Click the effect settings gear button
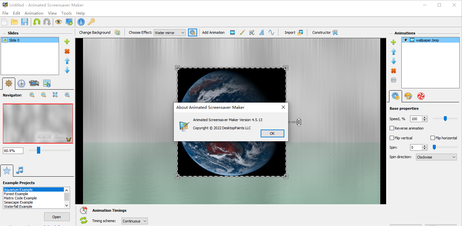462x226 pixels. click(x=192, y=32)
